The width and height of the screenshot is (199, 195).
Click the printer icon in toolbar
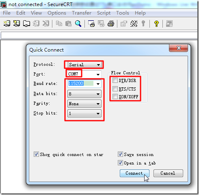111,24
